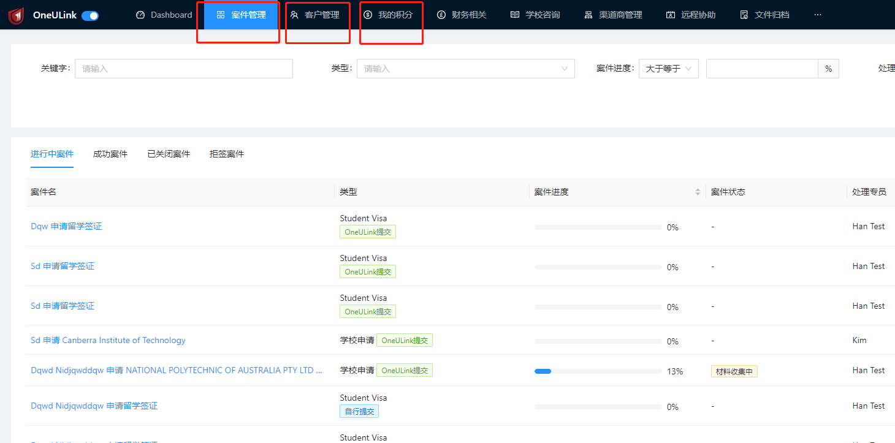Screen dimensions: 895x443
Task: Click the 13% progress value
Action: [x=675, y=371]
